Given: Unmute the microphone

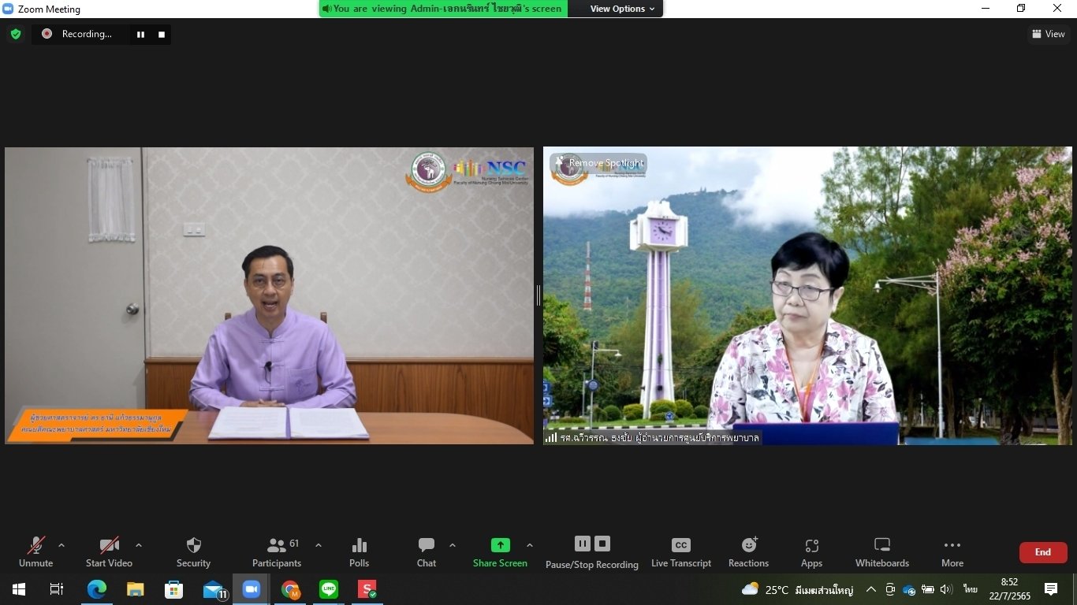Looking at the screenshot, I should pyautogui.click(x=35, y=551).
